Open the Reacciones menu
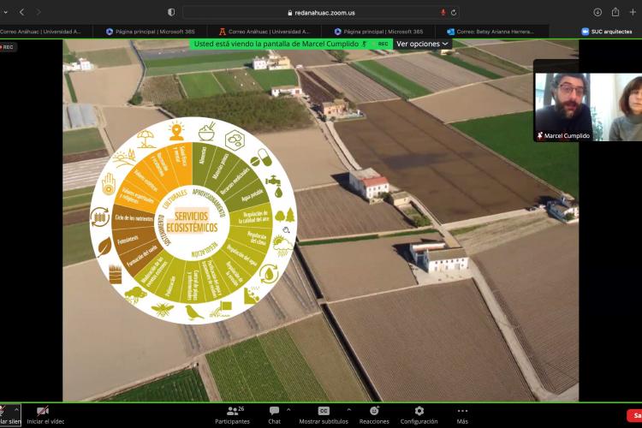The image size is (642, 428). click(374, 415)
